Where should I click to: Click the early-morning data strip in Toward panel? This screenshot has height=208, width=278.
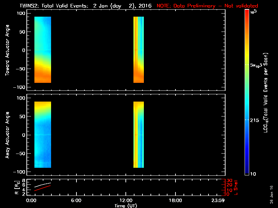coord(43,50)
